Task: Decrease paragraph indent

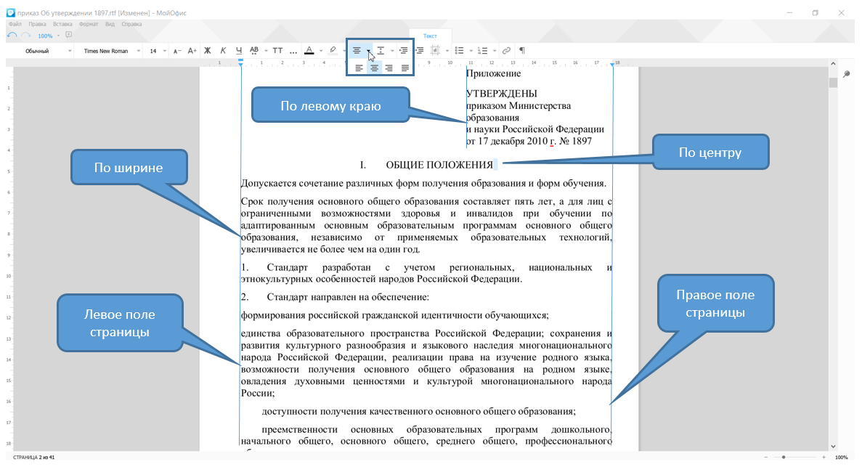Action: pyautogui.click(x=404, y=51)
